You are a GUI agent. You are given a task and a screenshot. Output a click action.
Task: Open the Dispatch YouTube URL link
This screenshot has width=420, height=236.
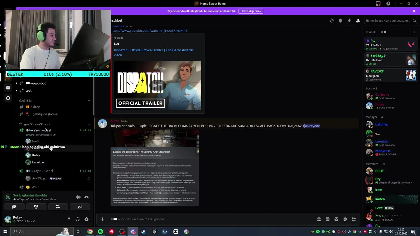[149, 31]
